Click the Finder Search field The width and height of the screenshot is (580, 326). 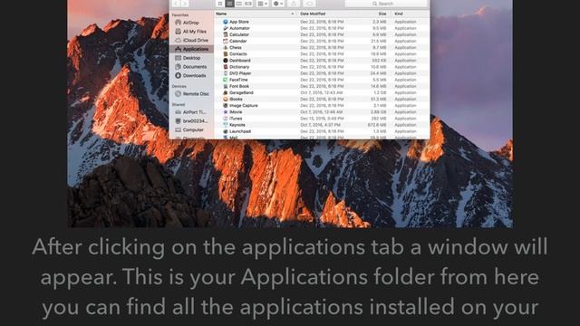(386, 4)
